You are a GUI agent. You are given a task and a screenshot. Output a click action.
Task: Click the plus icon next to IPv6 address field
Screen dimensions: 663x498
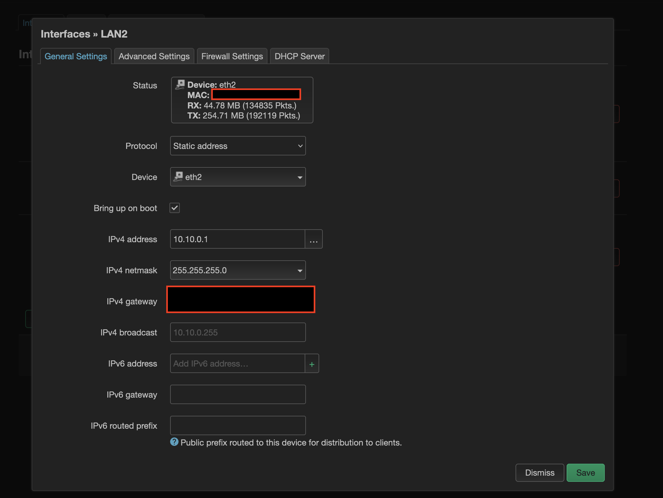coord(312,363)
